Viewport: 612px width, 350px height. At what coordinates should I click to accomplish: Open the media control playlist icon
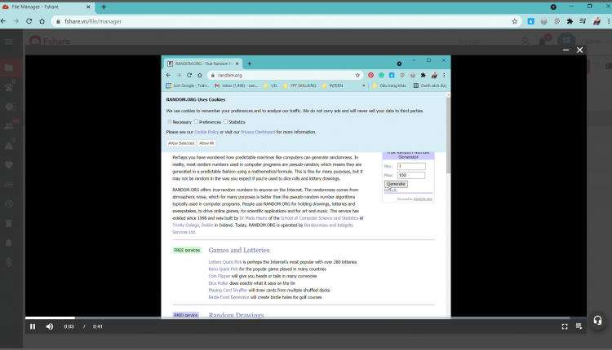583,21
